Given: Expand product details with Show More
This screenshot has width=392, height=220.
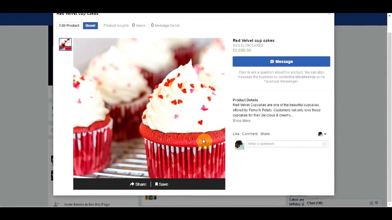Looking at the screenshot, I should pos(242,121).
